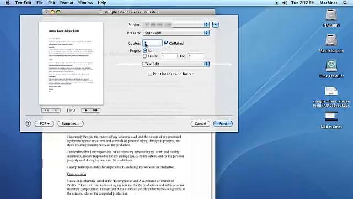Image resolution: width=353 pixels, height=199 pixels.
Task: Open the Presets dropdown showing Standard
Action: point(176,33)
